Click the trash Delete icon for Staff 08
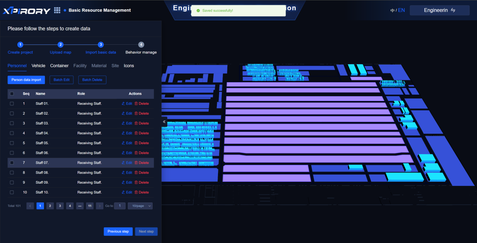The image size is (477, 243). coord(136,173)
